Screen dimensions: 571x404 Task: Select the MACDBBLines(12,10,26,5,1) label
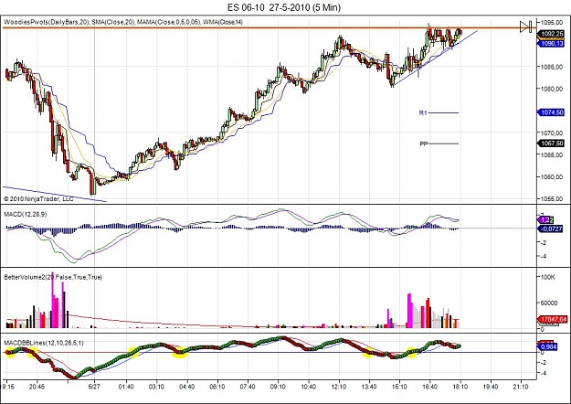pyautogui.click(x=44, y=343)
